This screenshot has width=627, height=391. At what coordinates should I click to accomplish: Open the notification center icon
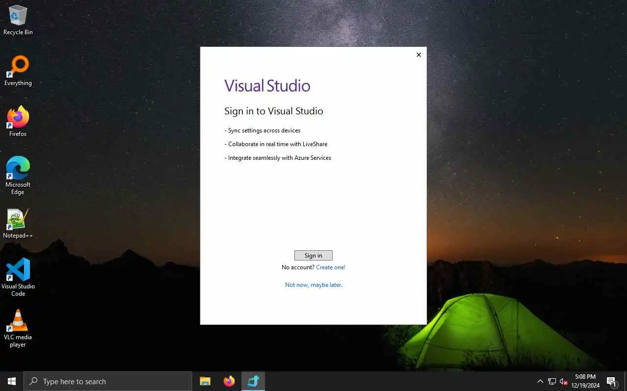coord(611,381)
